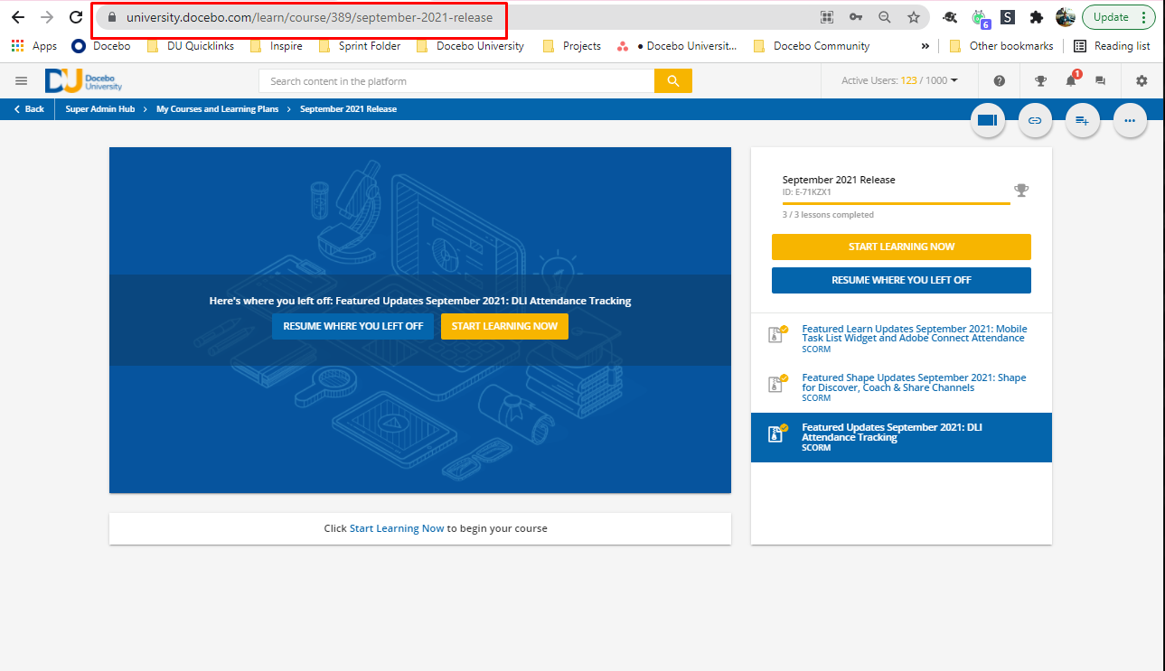Screen dimensions: 1165x671
Task: Go to My Courses and Learning Plans breadcrumb
Action: [217, 109]
